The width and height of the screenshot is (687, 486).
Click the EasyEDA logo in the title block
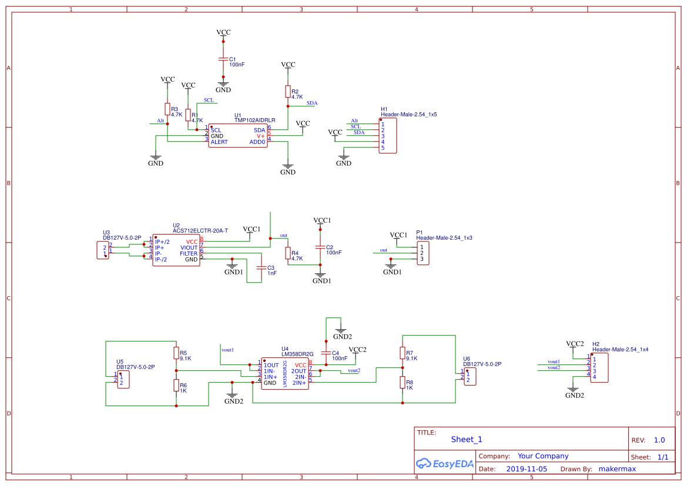click(445, 464)
